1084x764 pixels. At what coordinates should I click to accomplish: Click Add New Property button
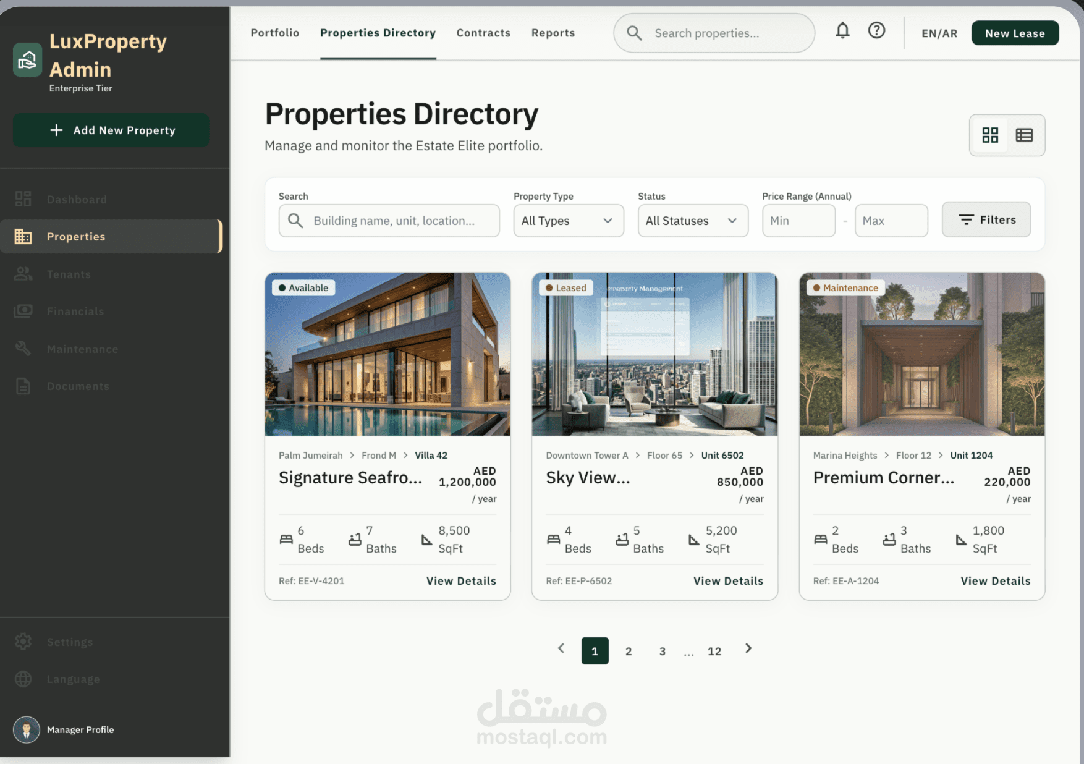(x=111, y=130)
